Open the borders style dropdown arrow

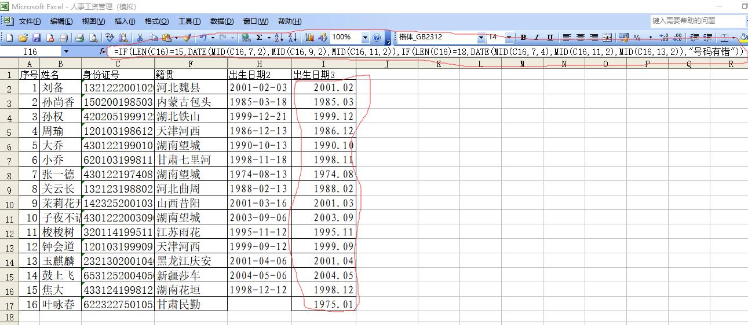[x=734, y=38]
